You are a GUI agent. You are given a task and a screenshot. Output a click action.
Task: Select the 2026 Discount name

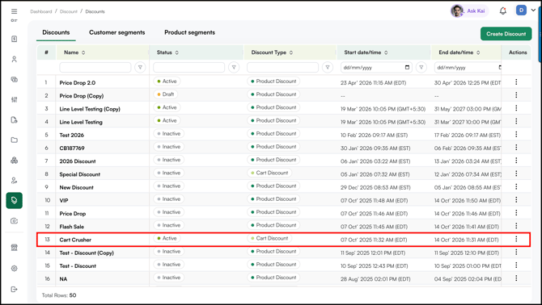(78, 161)
